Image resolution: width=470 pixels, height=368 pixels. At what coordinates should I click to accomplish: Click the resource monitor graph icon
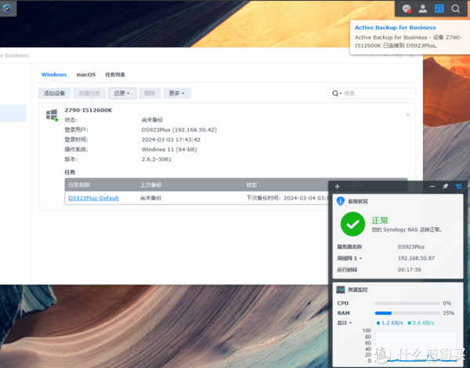click(341, 290)
